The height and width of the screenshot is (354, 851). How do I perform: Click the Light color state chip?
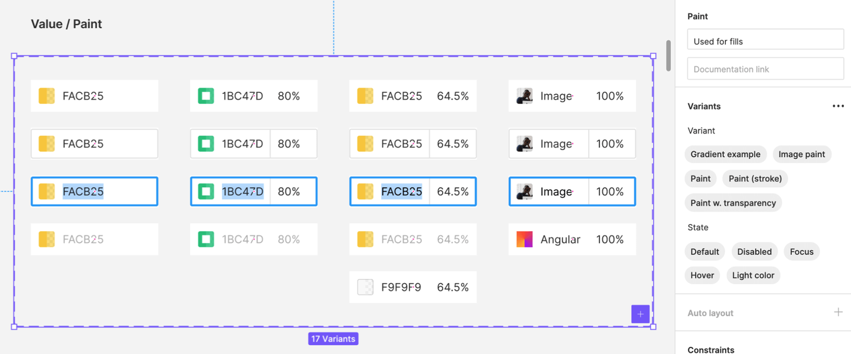753,275
